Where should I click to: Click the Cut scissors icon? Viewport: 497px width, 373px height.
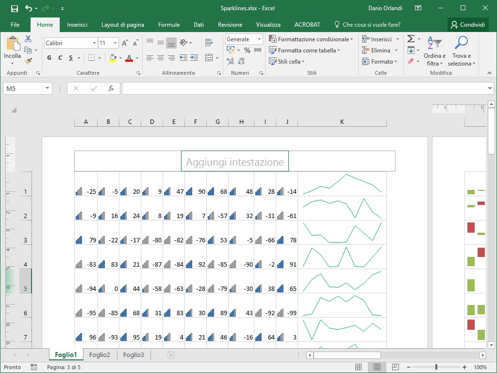click(28, 39)
